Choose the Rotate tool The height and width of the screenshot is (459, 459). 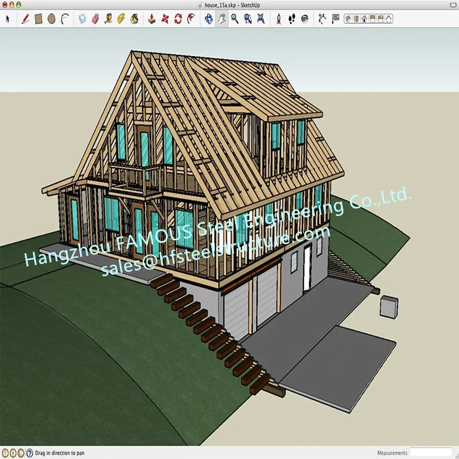click(x=178, y=19)
